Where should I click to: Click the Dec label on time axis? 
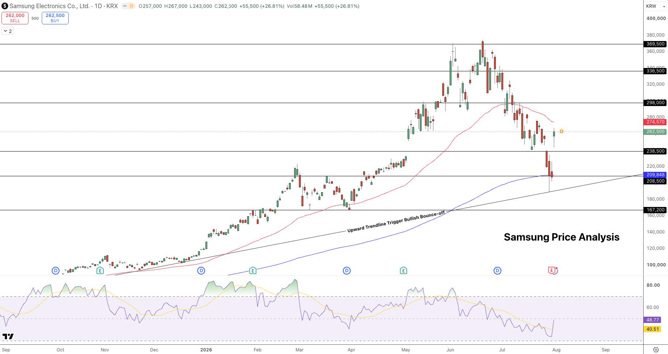pos(154,350)
